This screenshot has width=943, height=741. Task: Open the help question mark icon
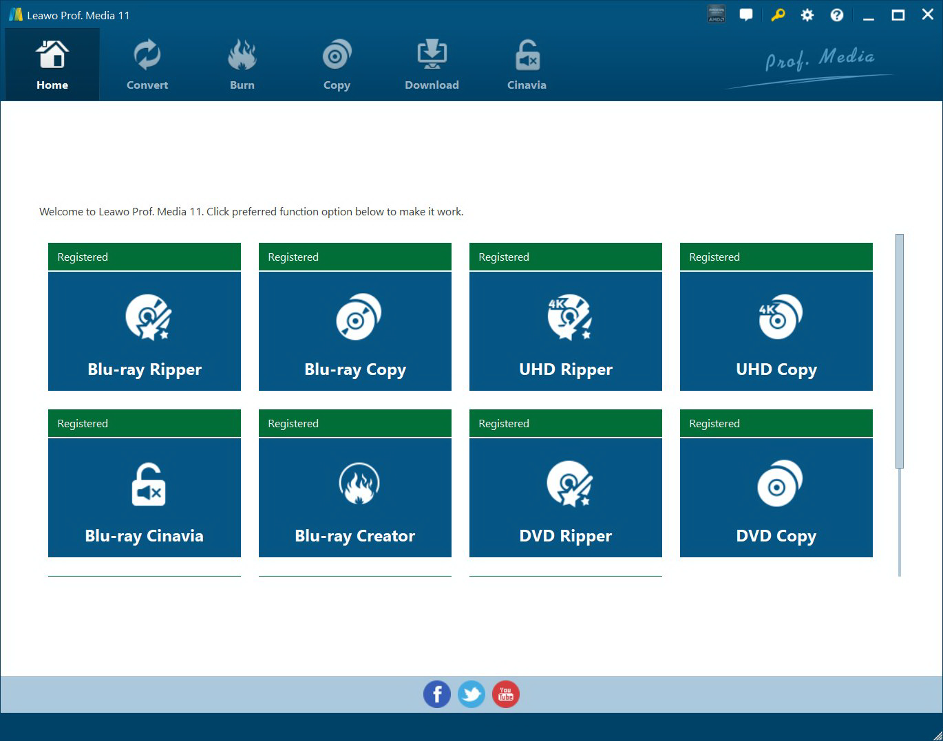pyautogui.click(x=837, y=15)
